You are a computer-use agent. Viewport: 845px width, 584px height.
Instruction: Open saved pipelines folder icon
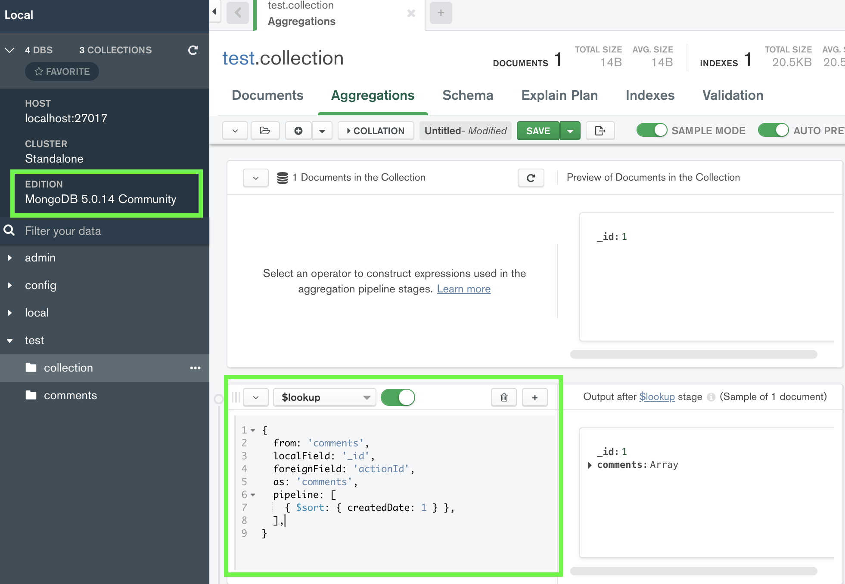point(265,131)
